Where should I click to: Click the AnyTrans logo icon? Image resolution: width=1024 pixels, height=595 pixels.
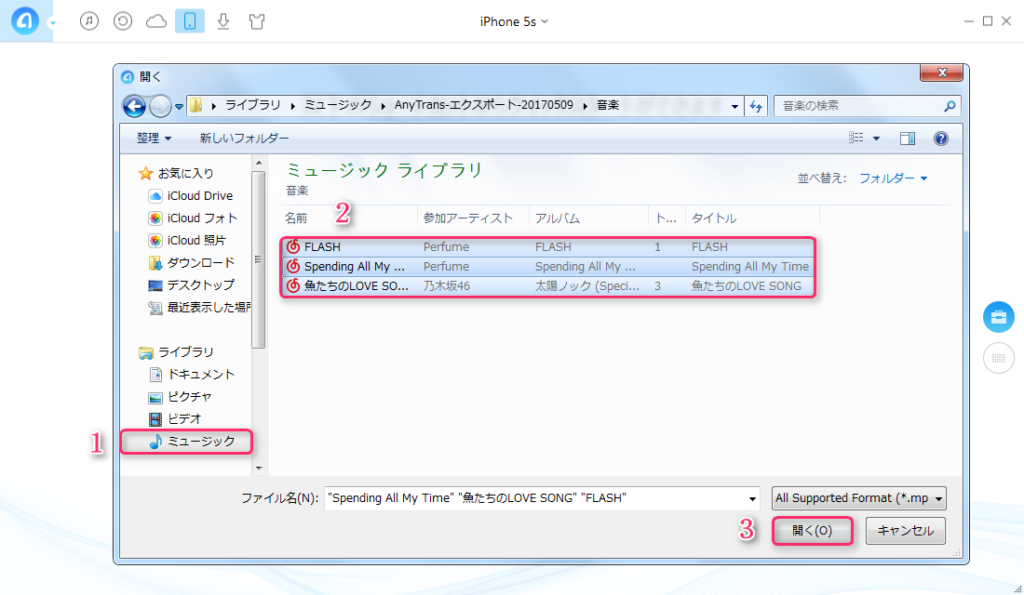(x=25, y=20)
